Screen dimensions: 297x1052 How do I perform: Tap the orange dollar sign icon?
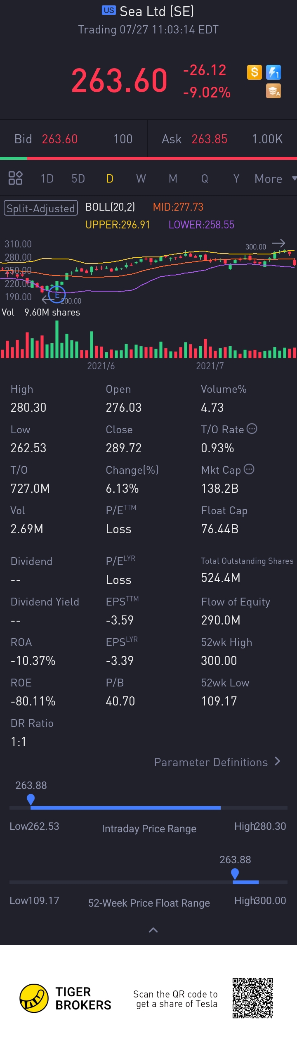(255, 72)
